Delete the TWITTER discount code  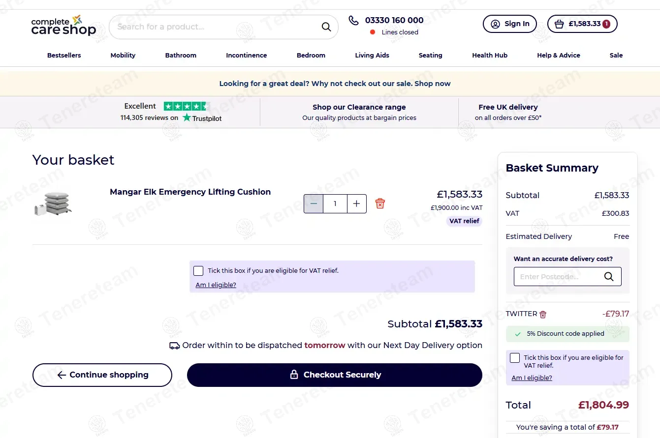click(543, 314)
